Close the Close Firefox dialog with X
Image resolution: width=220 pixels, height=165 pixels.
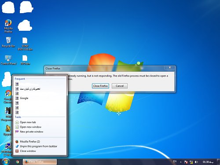(170, 67)
